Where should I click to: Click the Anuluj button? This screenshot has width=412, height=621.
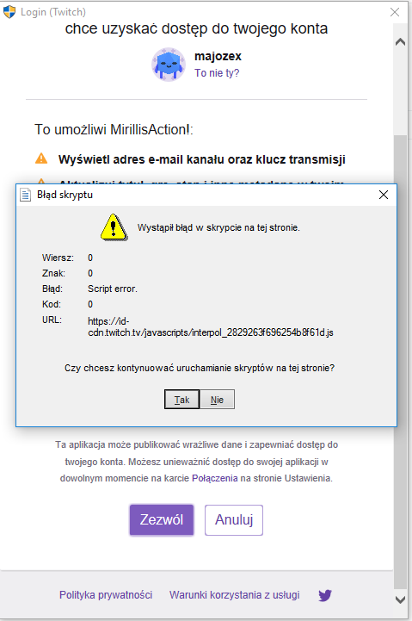pyautogui.click(x=234, y=519)
